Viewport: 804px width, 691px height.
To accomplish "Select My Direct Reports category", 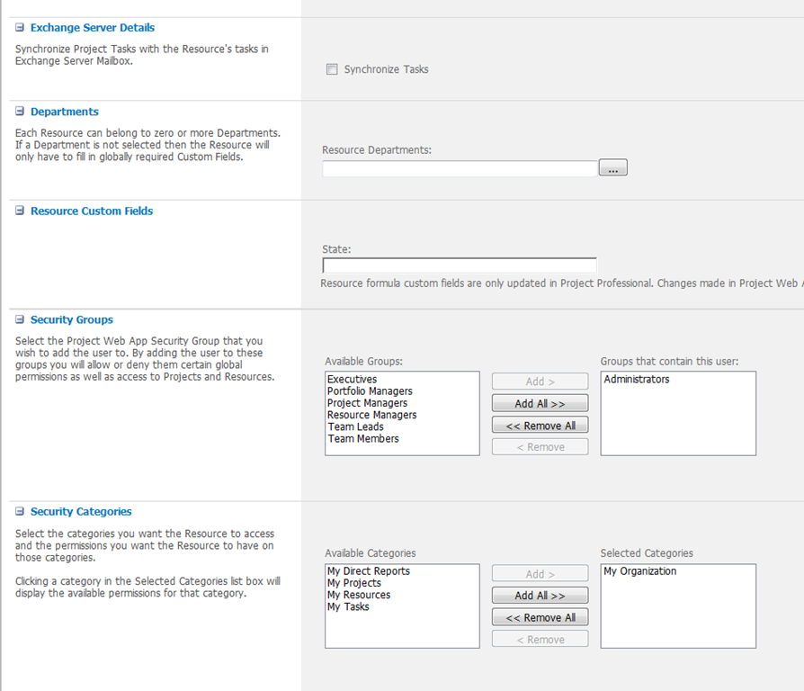I will (368, 571).
